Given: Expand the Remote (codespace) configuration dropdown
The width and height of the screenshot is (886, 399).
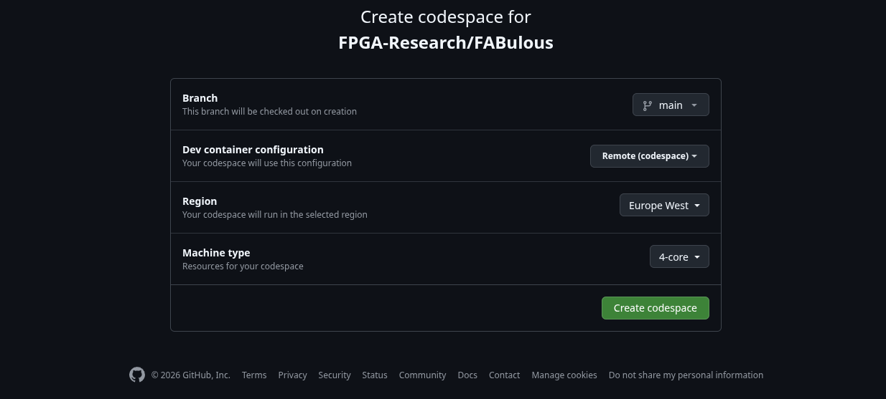Looking at the screenshot, I should tap(649, 156).
